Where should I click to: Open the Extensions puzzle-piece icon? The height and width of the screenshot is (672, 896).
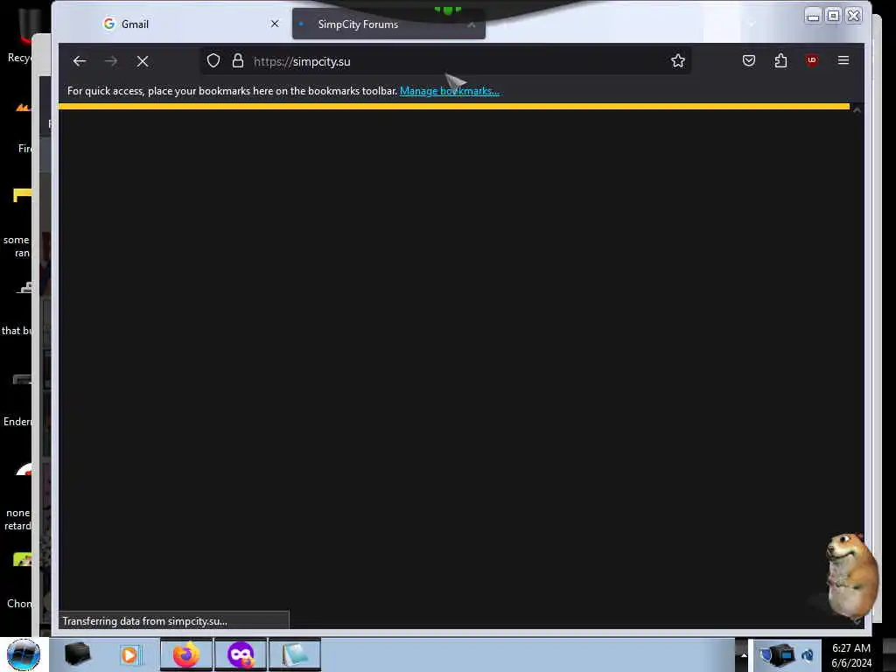pos(780,60)
